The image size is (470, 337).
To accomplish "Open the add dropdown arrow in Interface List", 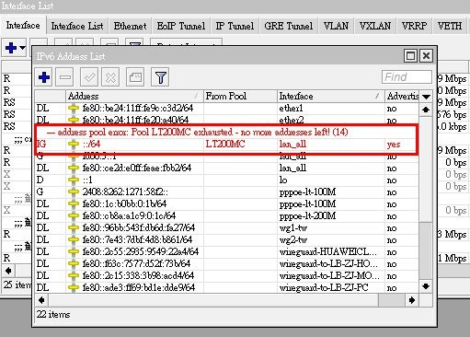I will (22, 48).
